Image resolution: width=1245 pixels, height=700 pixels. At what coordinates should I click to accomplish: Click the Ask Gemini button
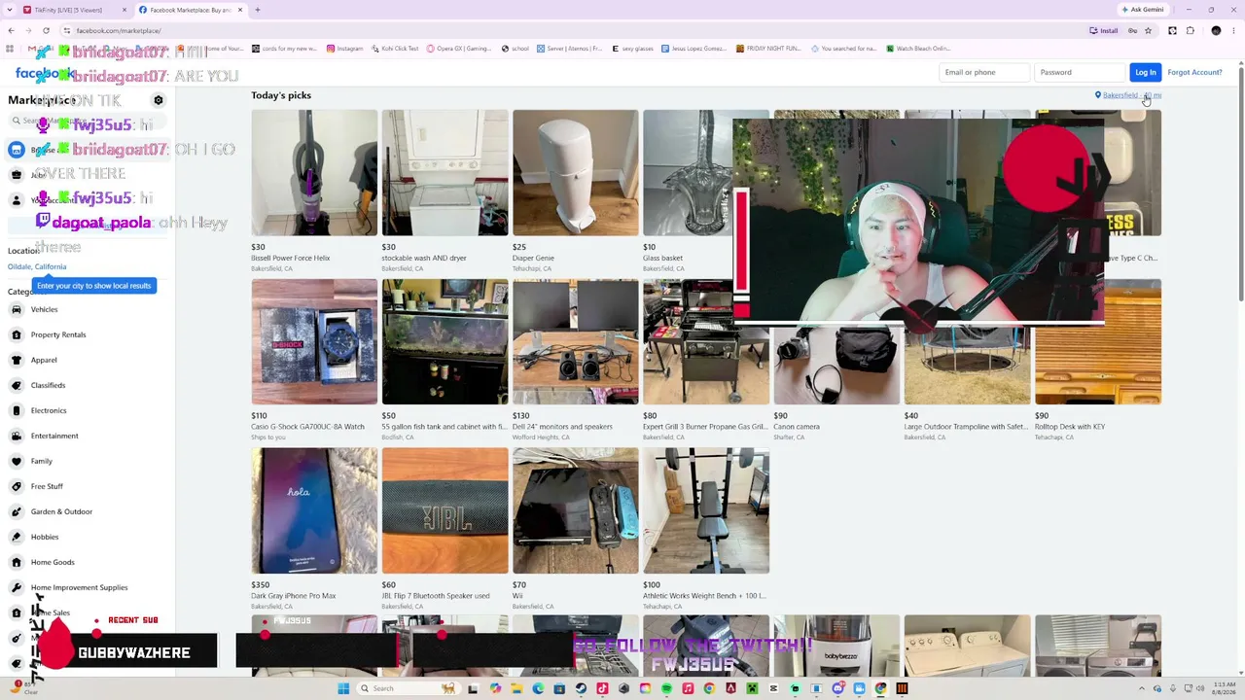(x=1142, y=10)
